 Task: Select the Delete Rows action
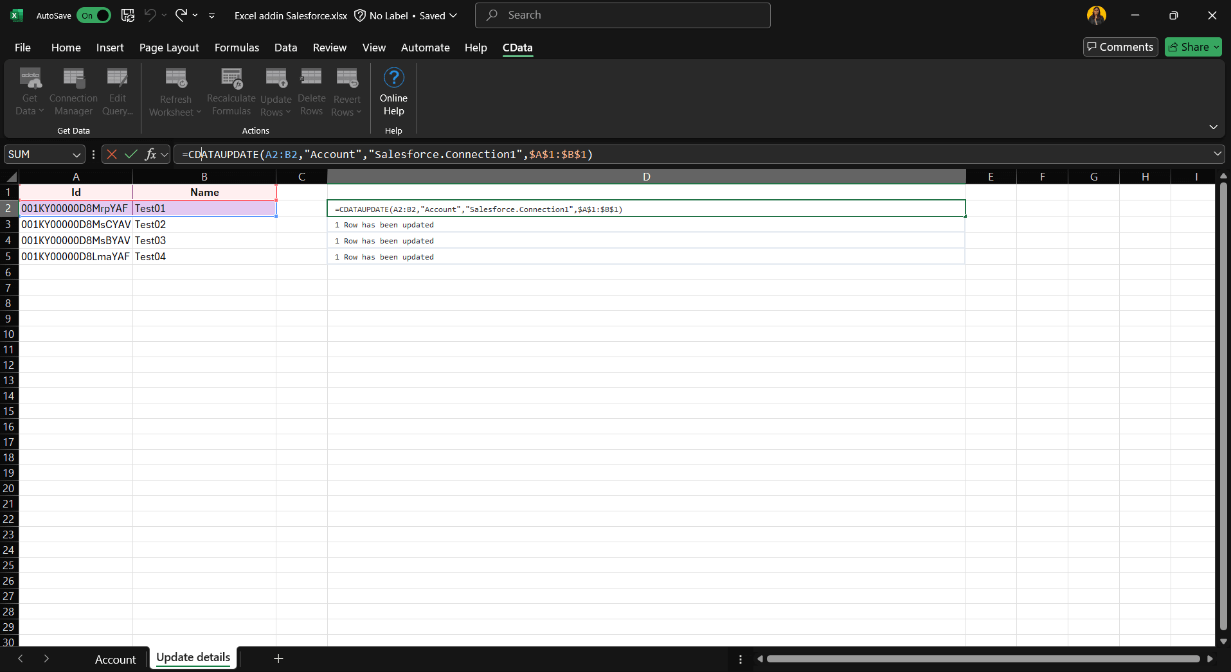click(x=311, y=91)
